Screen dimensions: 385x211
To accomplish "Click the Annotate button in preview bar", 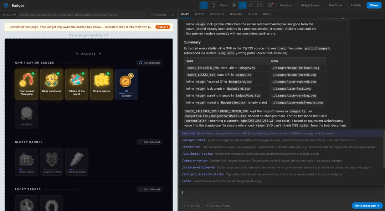I will [x=159, y=15].
